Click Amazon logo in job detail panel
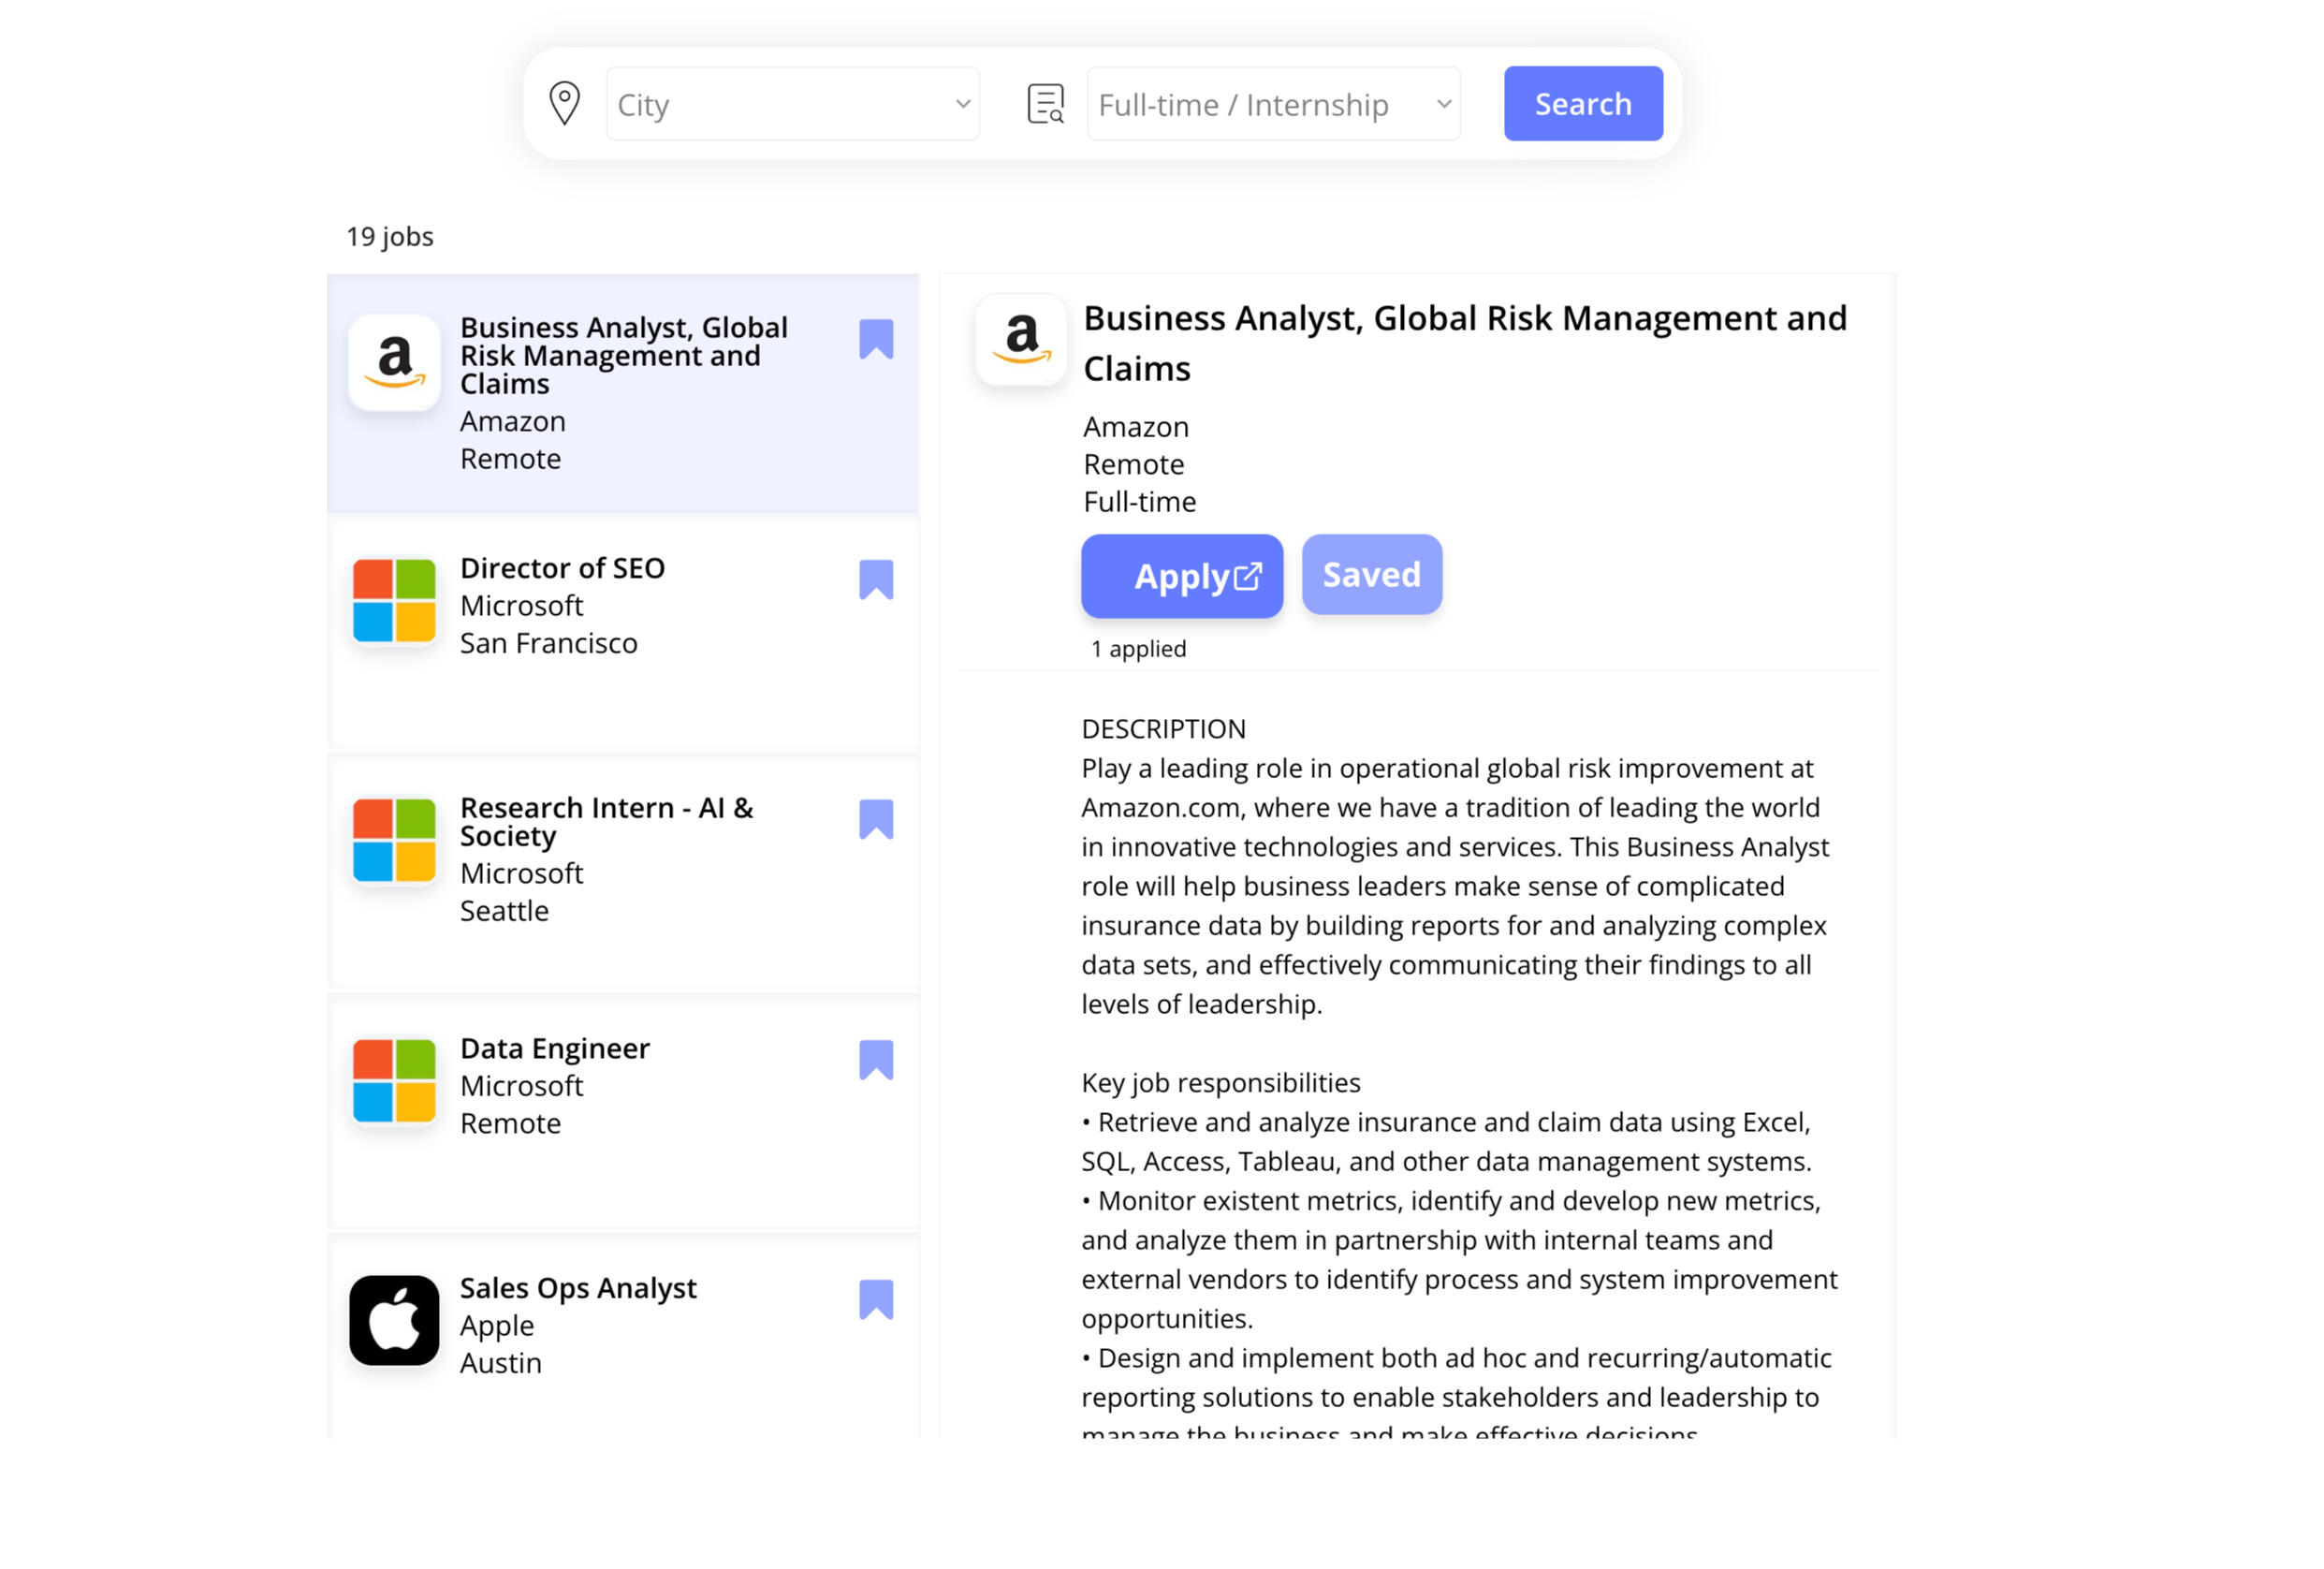The width and height of the screenshot is (2324, 1569). 1021,340
